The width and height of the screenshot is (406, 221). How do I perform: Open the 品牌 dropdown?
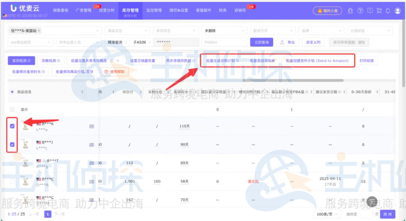click(321, 30)
